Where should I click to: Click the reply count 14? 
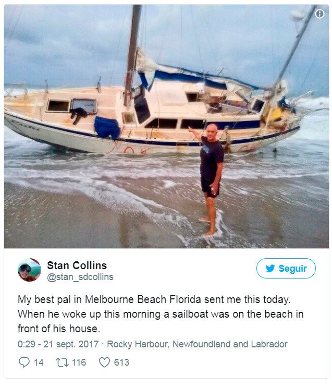pyautogui.click(x=39, y=362)
